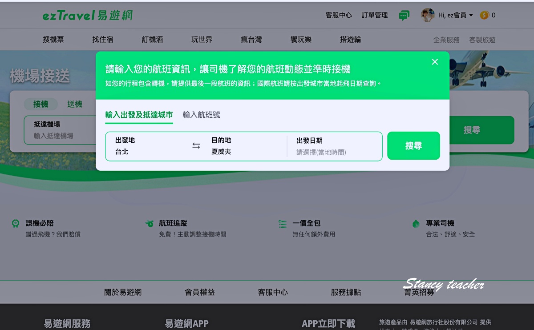Select the 易遊網APP footer heading
534x330 pixels.
tap(186, 324)
